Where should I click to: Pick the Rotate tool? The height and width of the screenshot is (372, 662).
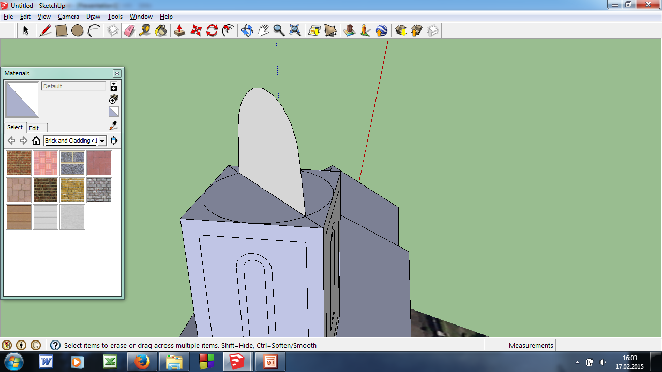point(212,31)
